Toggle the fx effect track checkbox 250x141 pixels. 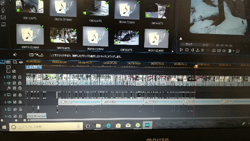[14, 88]
